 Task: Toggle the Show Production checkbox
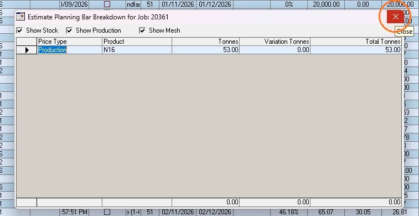69,30
